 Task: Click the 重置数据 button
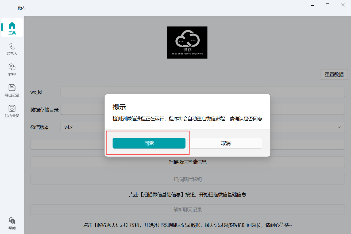click(x=334, y=75)
